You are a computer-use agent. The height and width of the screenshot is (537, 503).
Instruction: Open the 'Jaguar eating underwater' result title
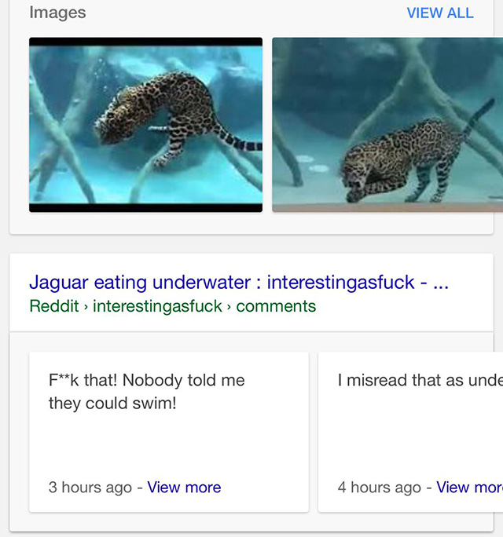(x=239, y=282)
